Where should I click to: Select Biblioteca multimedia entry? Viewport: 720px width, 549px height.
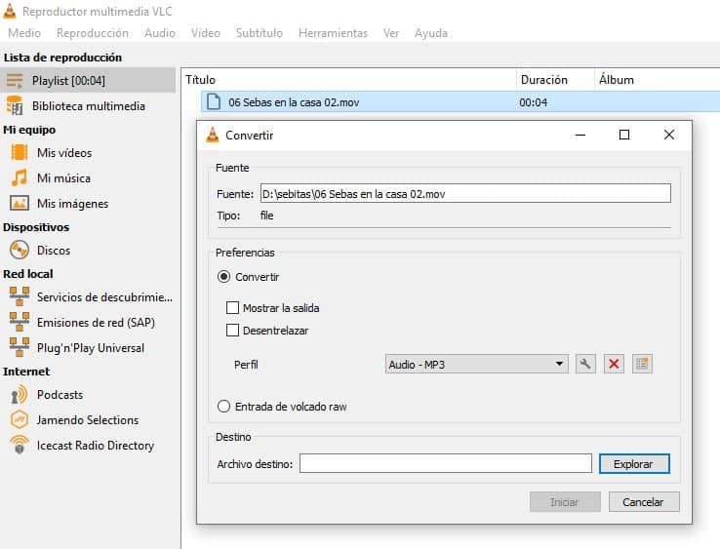[88, 106]
